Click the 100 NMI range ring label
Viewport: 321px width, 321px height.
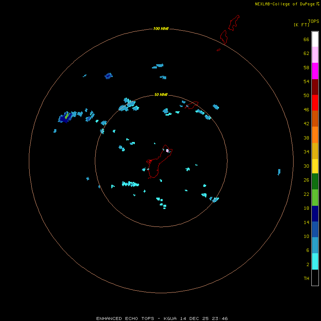[x=161, y=29]
